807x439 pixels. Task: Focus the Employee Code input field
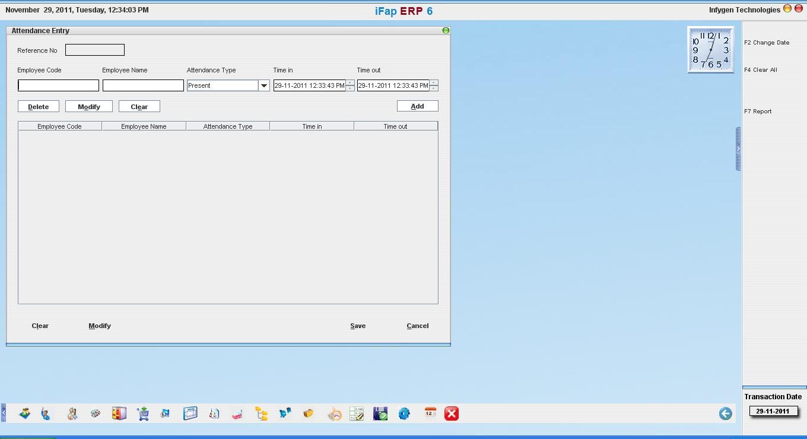coord(58,85)
